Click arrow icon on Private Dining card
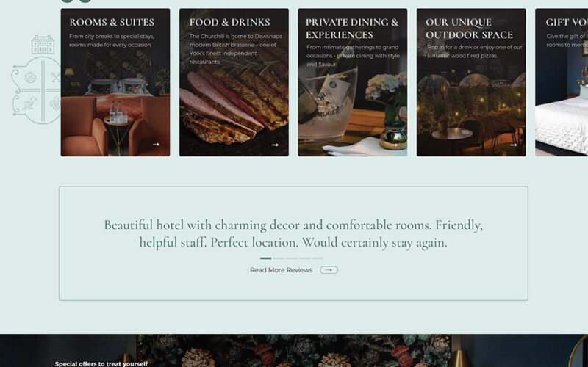Image resolution: width=588 pixels, height=367 pixels. (x=394, y=145)
